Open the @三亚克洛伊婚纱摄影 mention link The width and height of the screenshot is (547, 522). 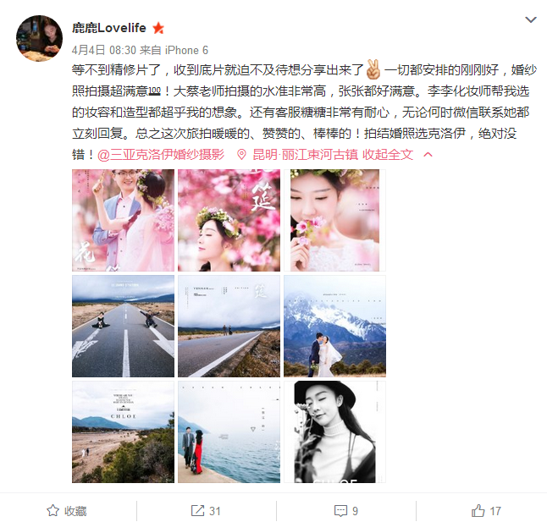(161, 154)
